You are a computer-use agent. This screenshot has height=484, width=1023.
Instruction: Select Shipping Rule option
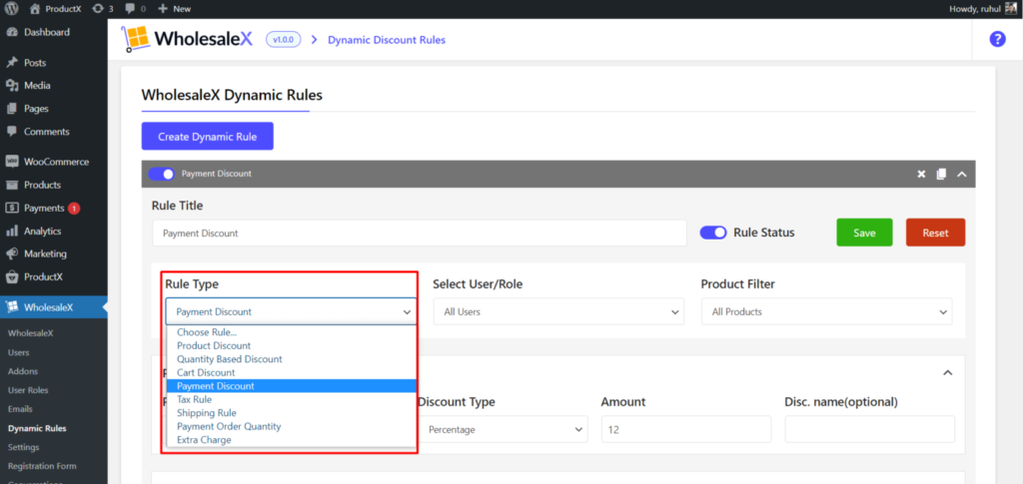[292, 413]
